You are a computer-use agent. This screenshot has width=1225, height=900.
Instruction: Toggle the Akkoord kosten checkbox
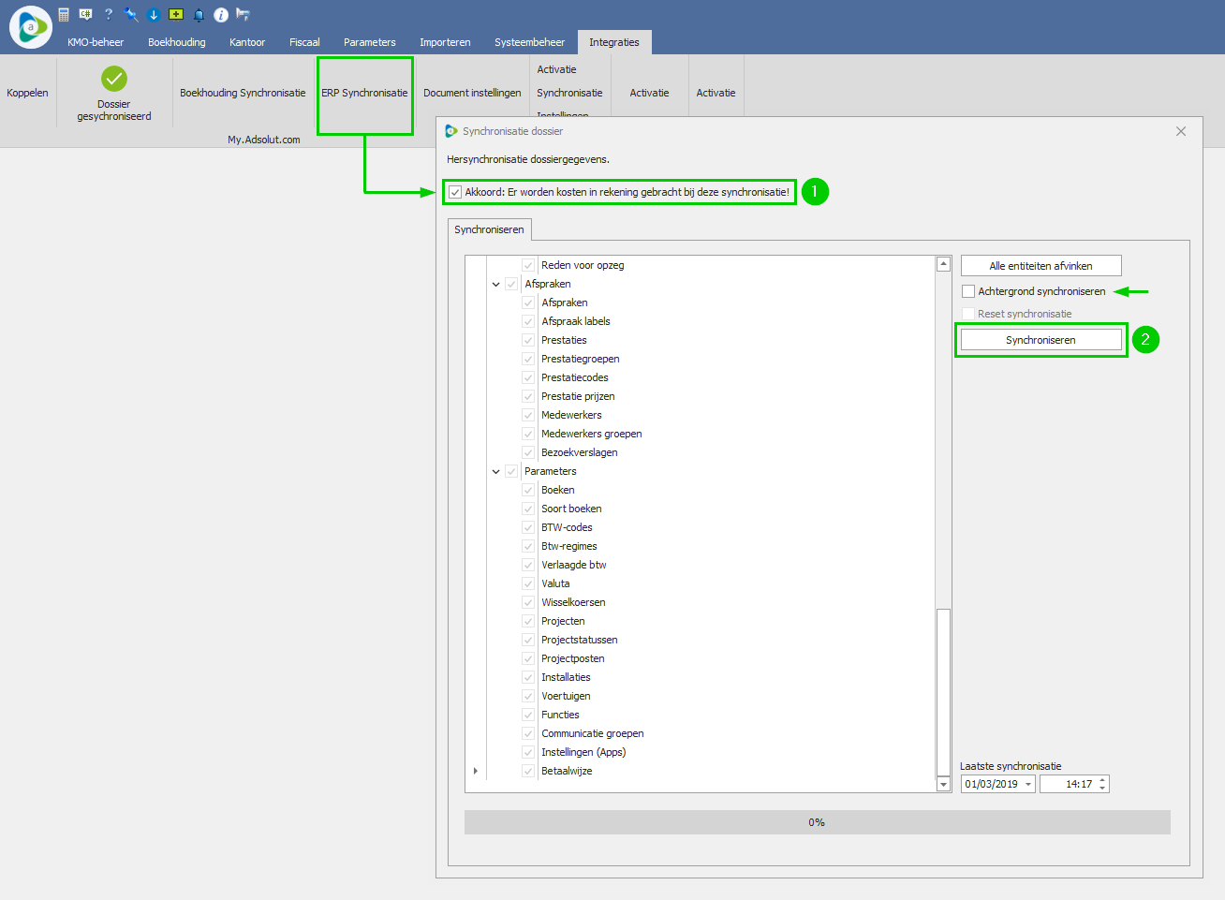(x=455, y=192)
